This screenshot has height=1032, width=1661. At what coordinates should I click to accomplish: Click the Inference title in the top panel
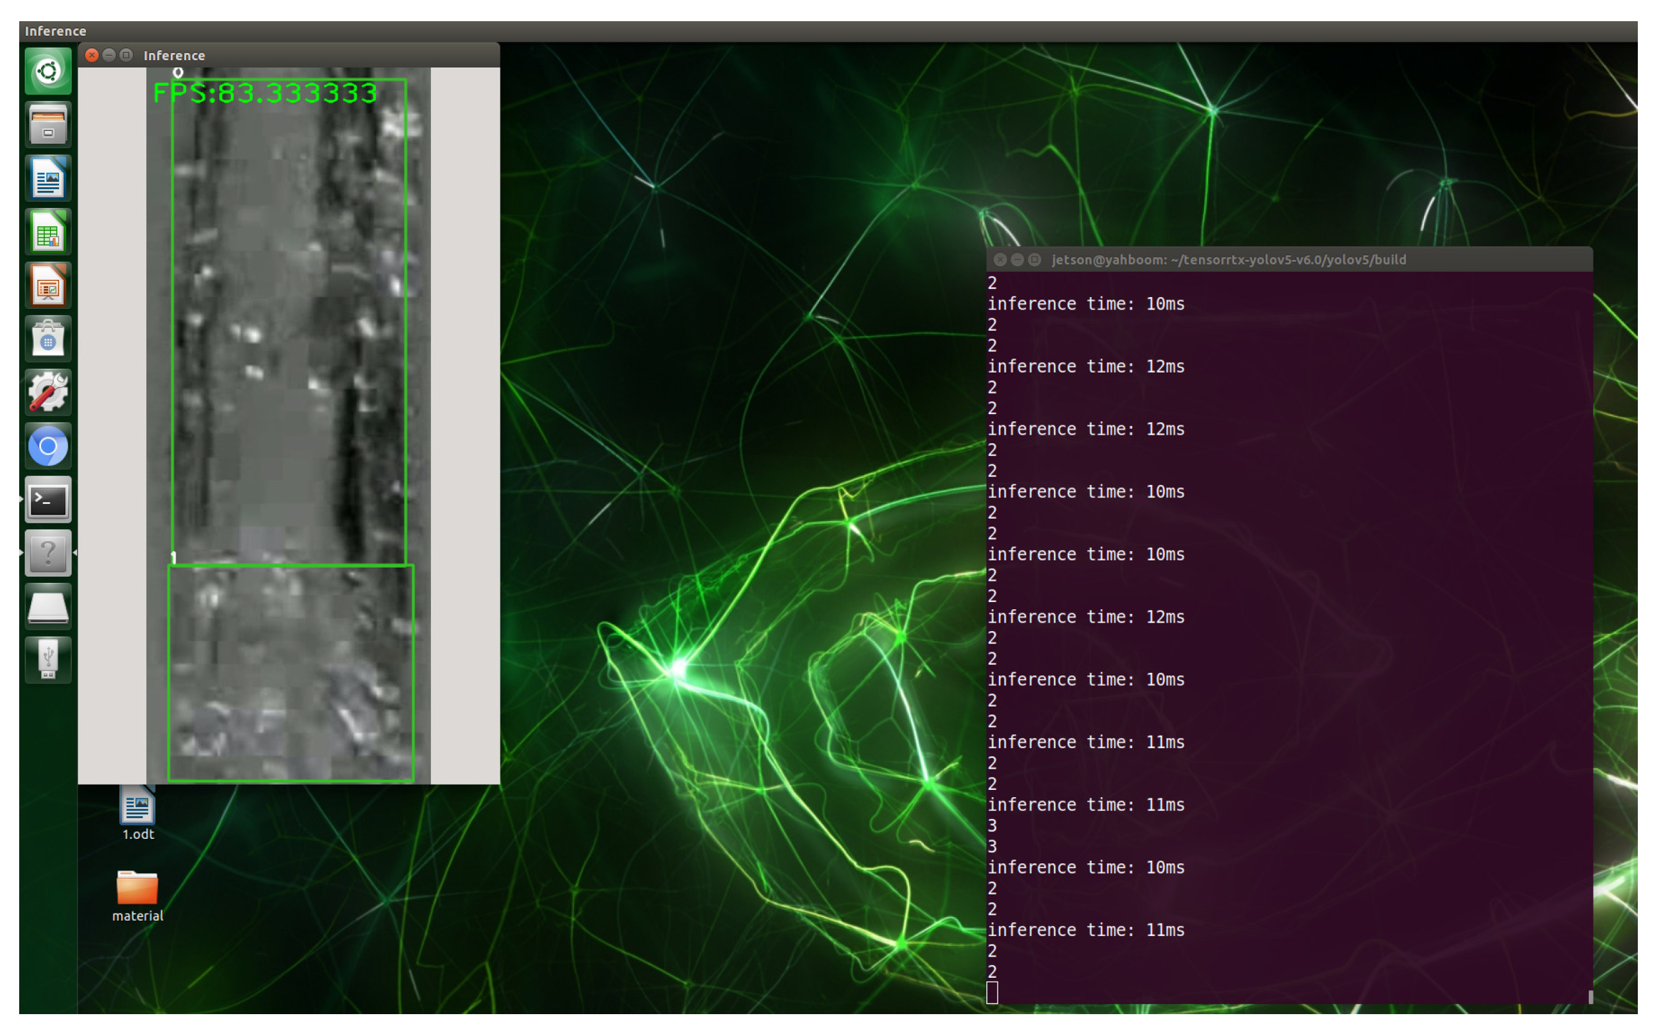point(55,30)
